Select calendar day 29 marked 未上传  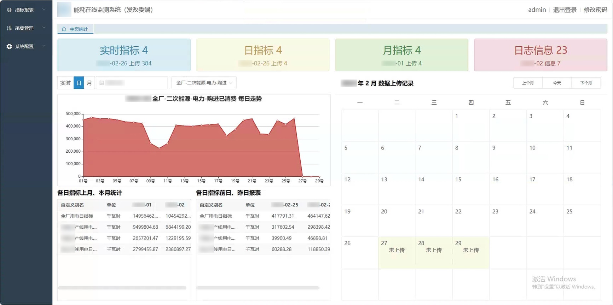pos(471,252)
